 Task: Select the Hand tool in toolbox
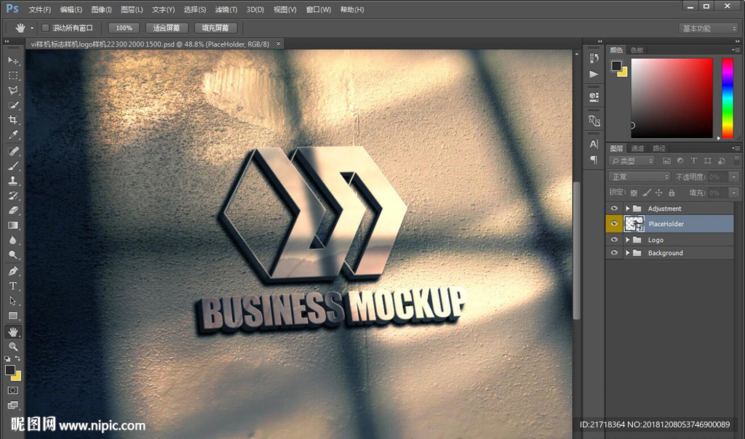pos(13,331)
